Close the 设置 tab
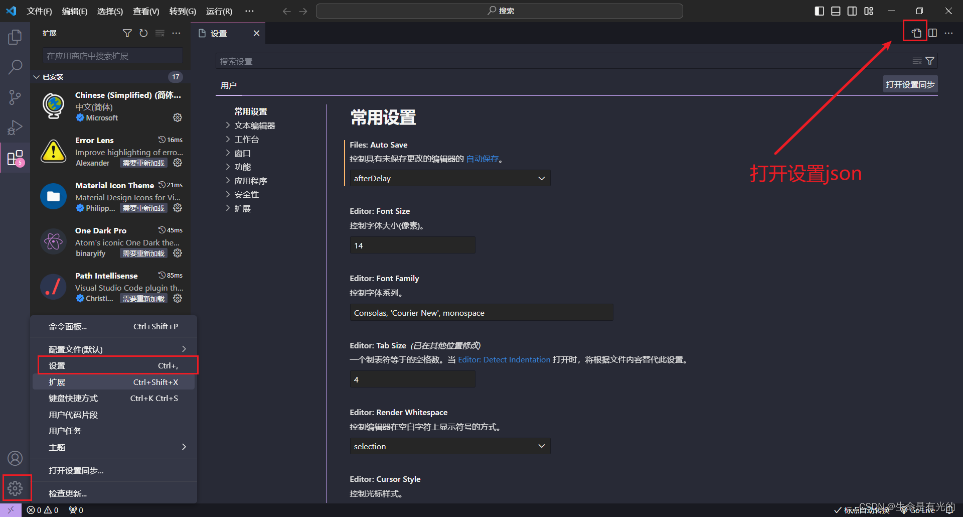963x517 pixels. pos(256,33)
